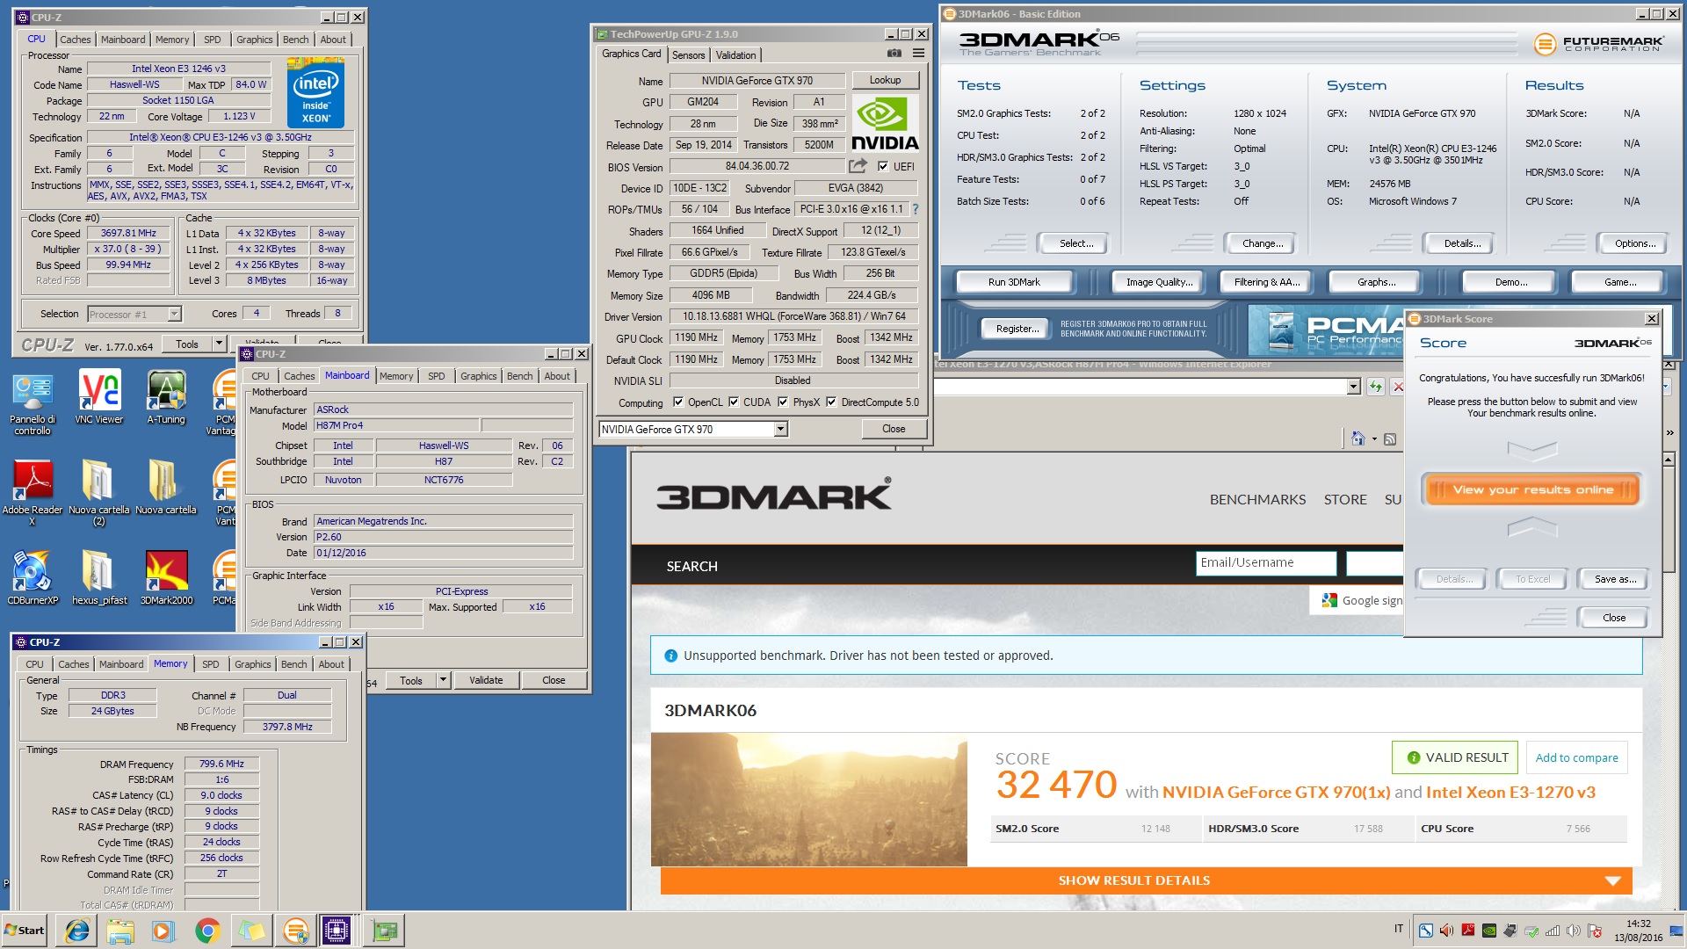Click Email/Username input field
Image resolution: width=1687 pixels, height=949 pixels.
click(1265, 562)
